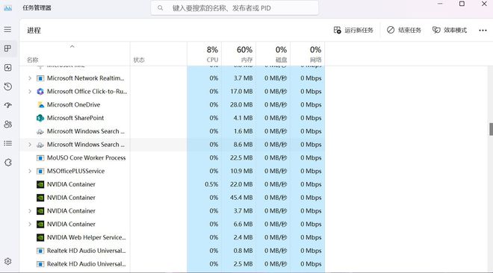Click the Microsoft Office Click-to-Run icon
493x273 pixels.
40,92
